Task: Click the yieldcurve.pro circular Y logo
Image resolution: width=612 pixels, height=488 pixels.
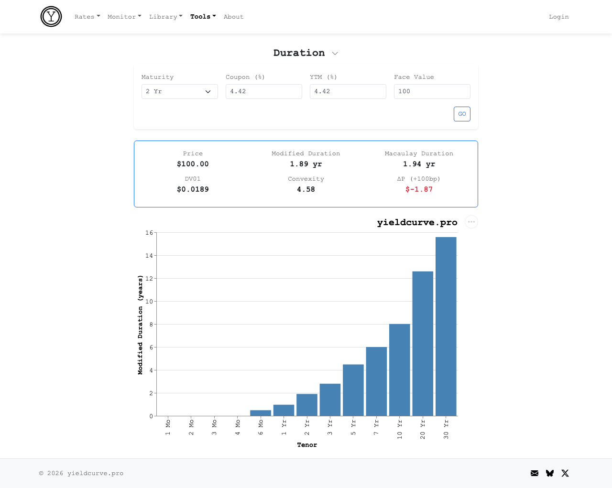Action: [51, 17]
